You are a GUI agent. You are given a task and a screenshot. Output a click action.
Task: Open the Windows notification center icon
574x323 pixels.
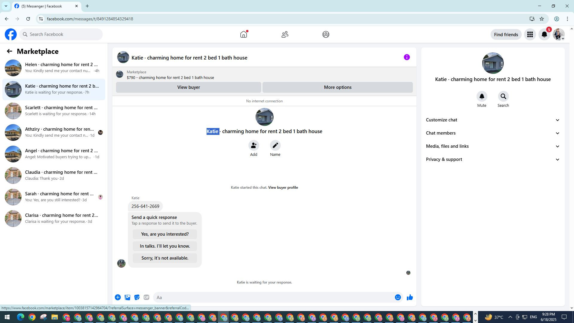tap(564, 317)
